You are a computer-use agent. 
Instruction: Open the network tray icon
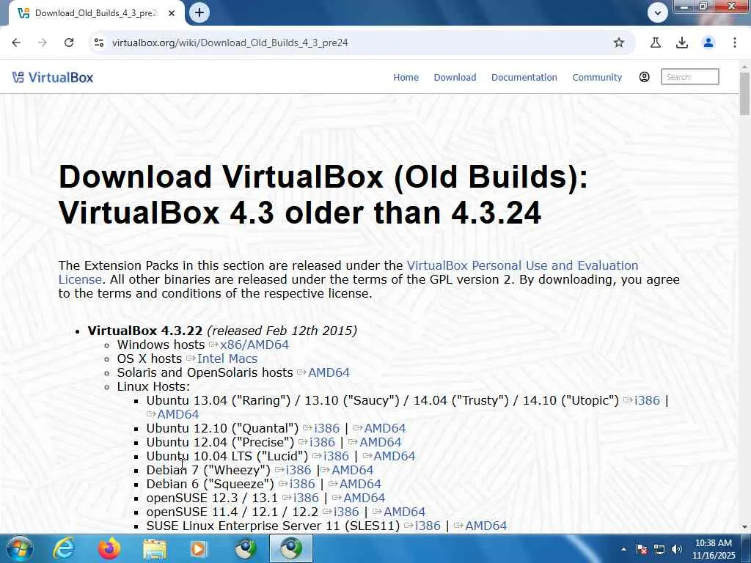pos(659,549)
